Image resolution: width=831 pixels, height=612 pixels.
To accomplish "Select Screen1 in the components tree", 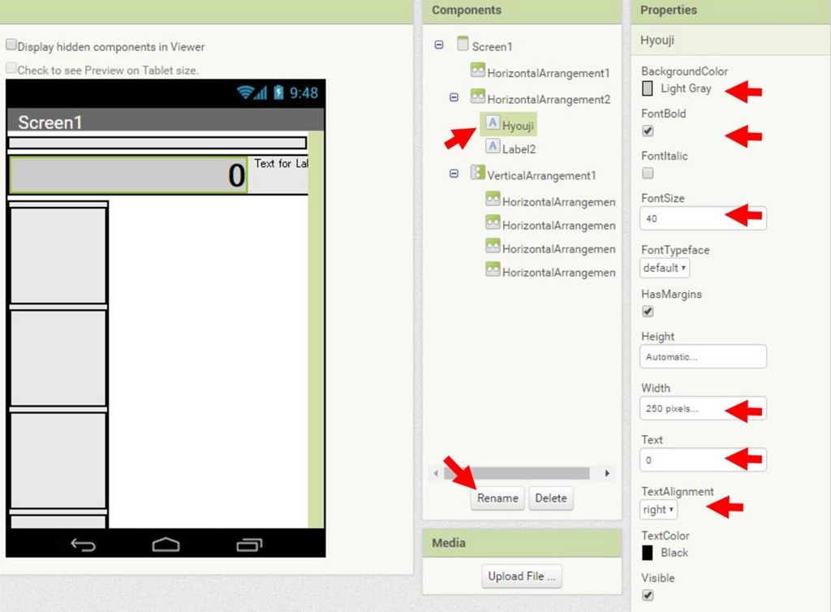I will [492, 46].
